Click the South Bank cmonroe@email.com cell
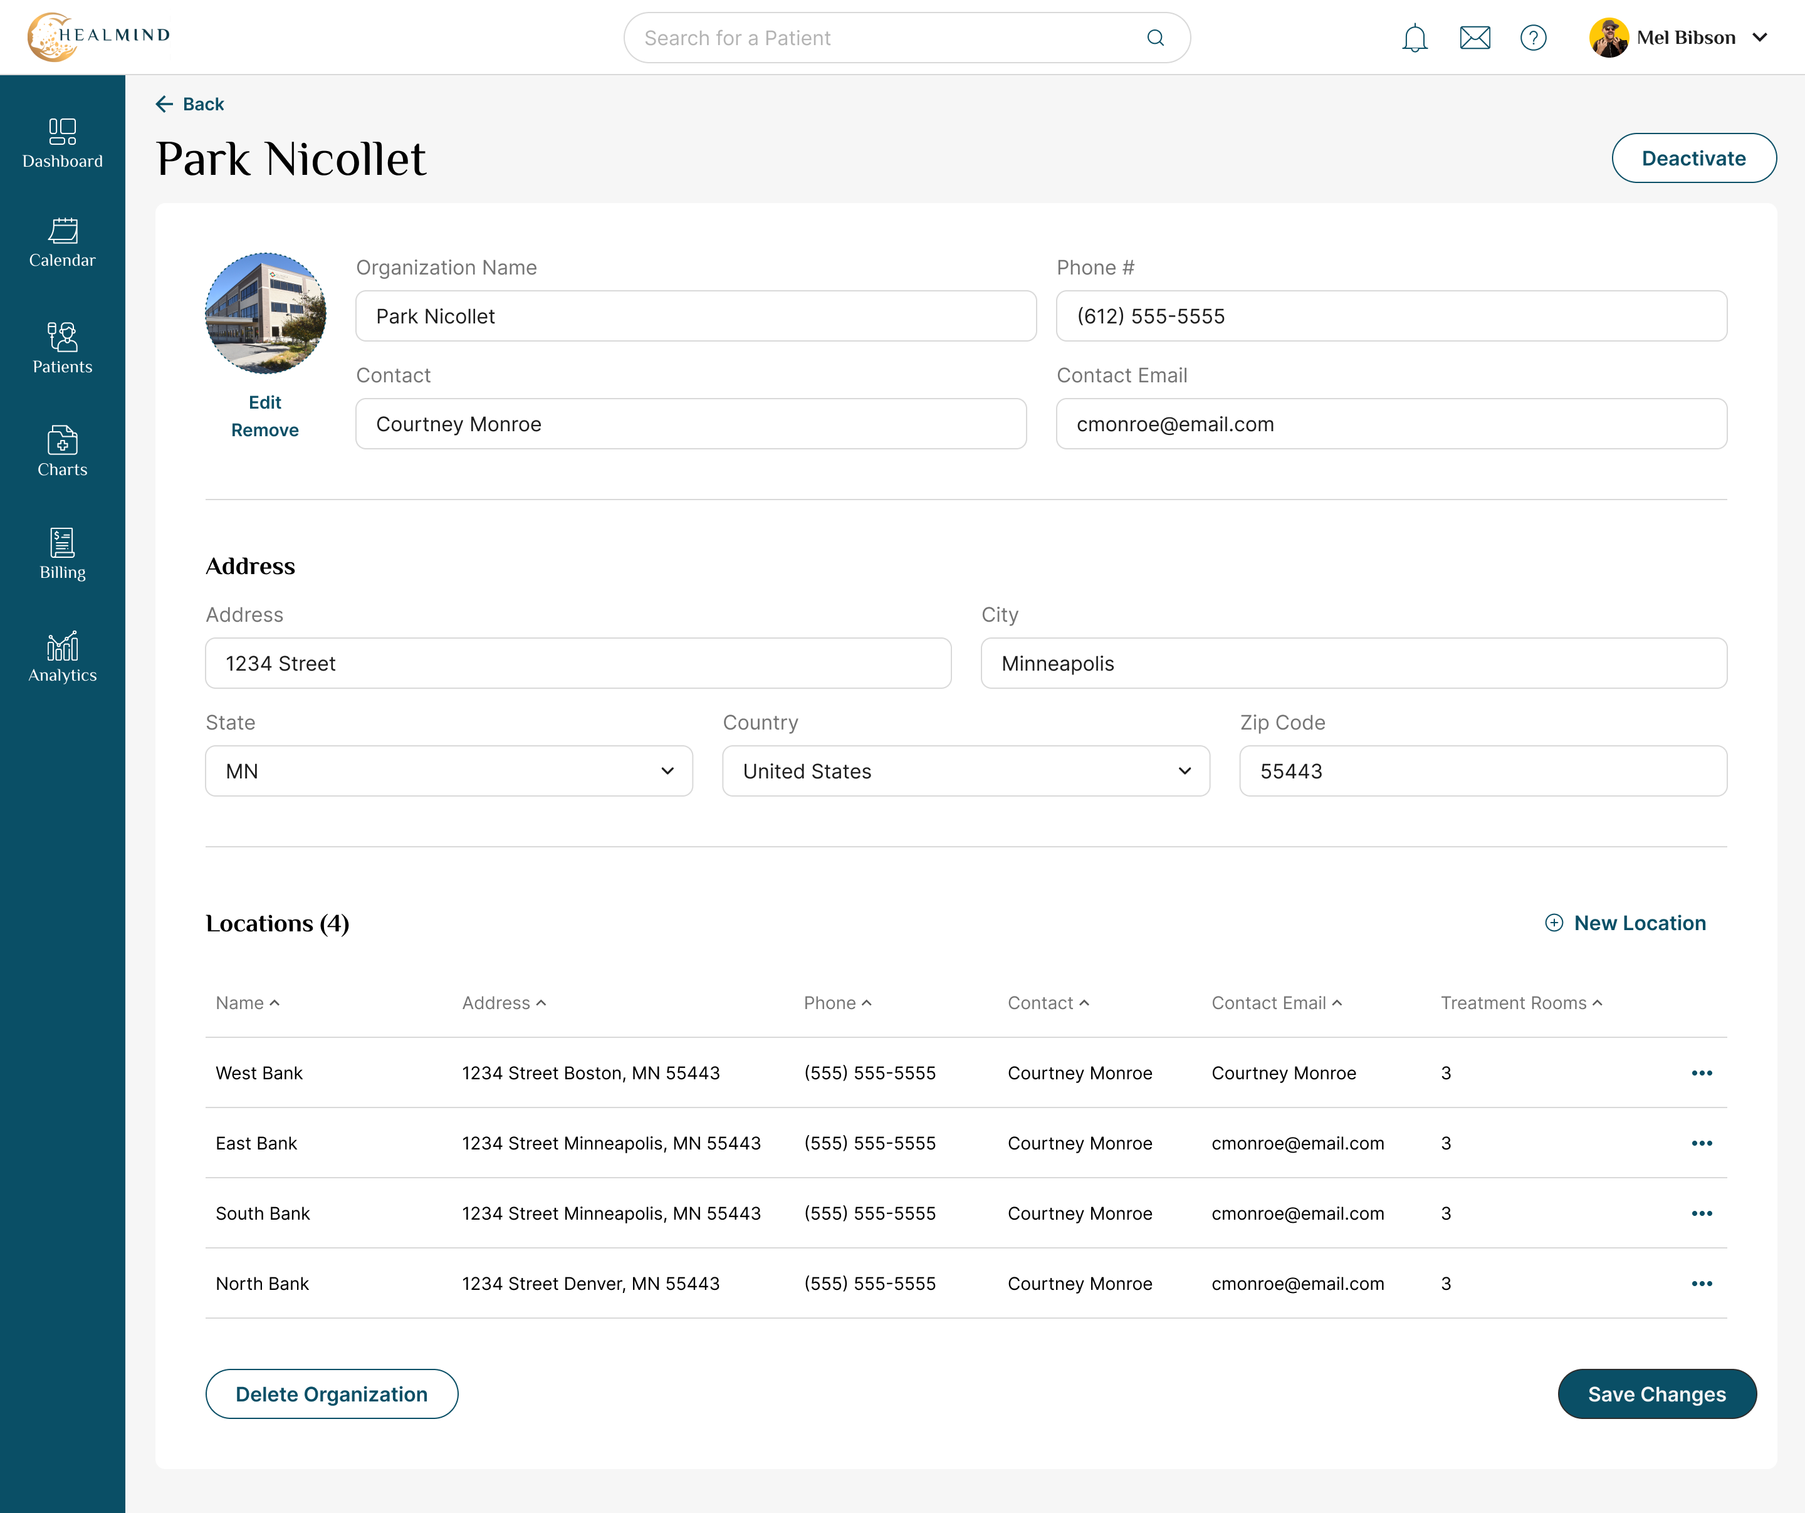The height and width of the screenshot is (1513, 1805). click(x=1298, y=1213)
